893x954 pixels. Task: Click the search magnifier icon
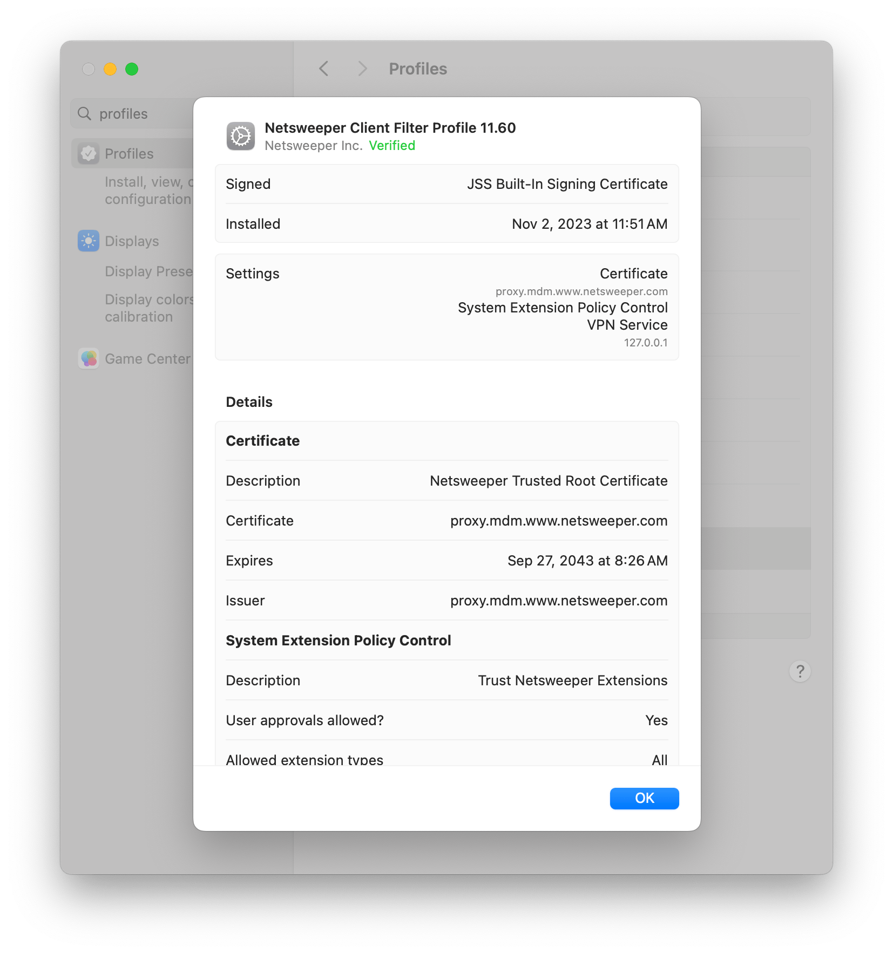(84, 113)
